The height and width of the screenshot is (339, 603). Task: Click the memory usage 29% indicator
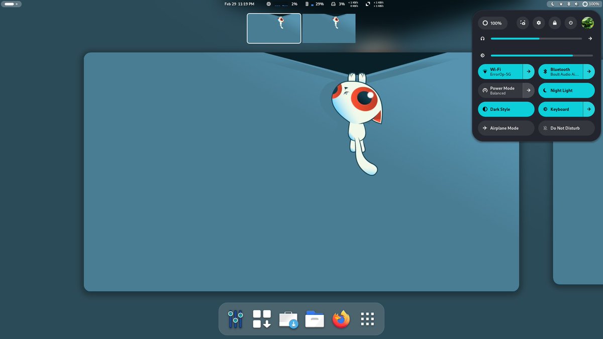pyautogui.click(x=315, y=4)
